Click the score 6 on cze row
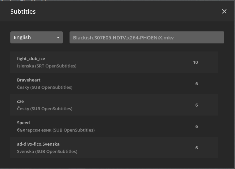 coord(197,105)
